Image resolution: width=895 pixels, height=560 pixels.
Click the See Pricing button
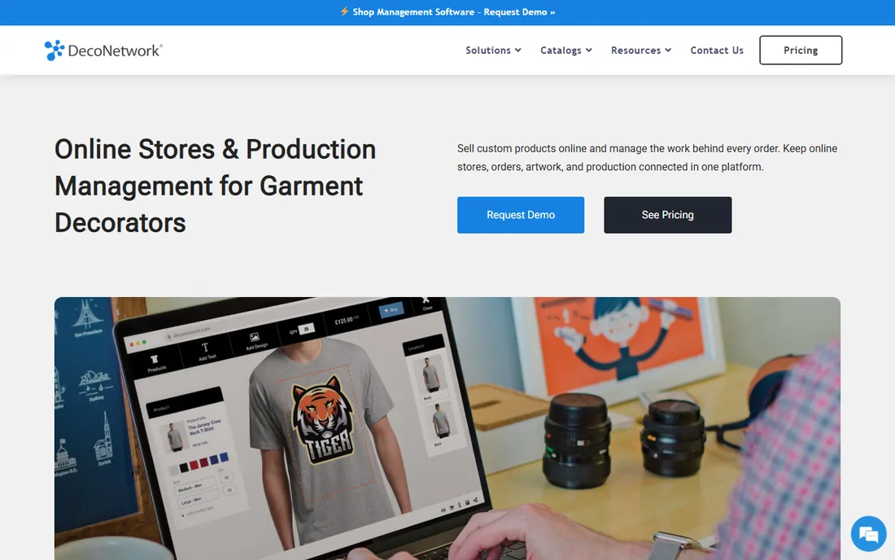click(x=667, y=215)
